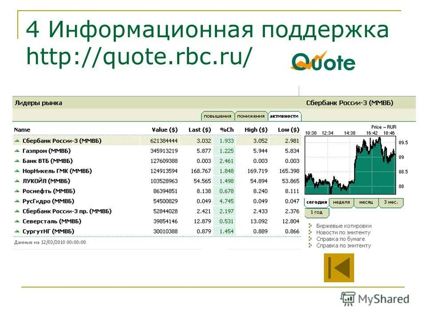Click Last value 8.138 for Роснефть
This screenshot has width=426, height=319.
(x=204, y=191)
